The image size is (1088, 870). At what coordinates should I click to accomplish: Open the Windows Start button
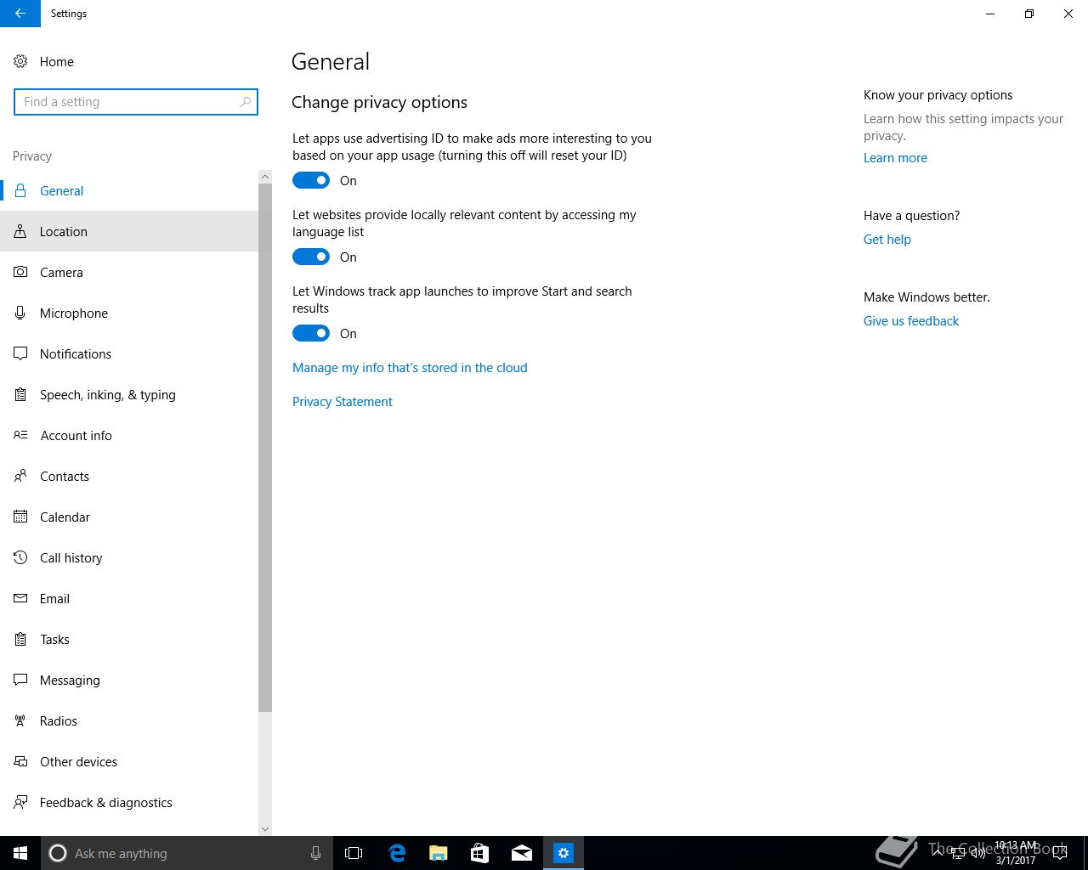20,853
